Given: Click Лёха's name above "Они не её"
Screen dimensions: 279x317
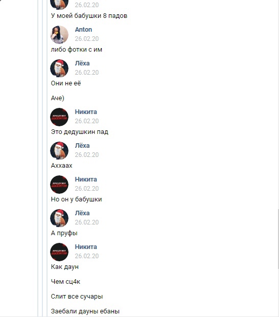Looking at the screenshot, I should pos(82,63).
